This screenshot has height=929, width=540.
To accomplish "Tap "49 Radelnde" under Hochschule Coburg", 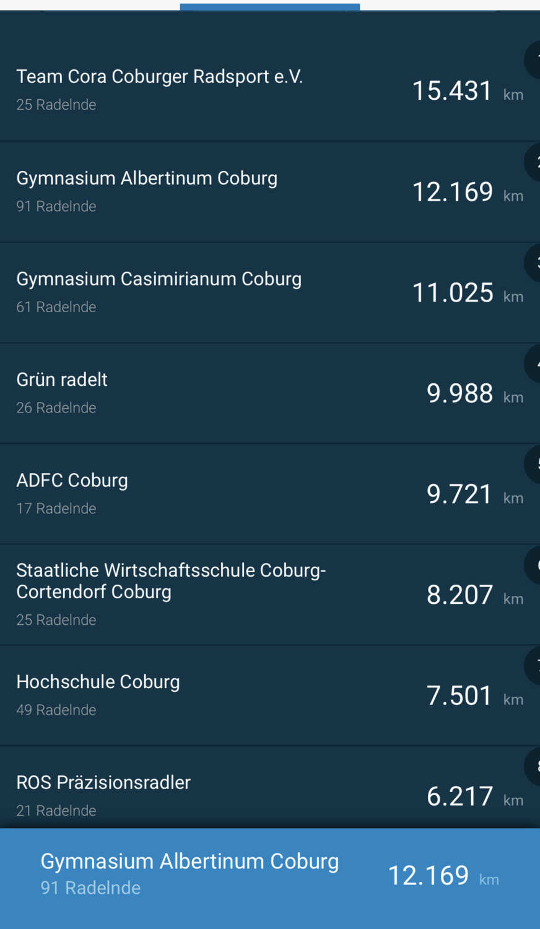I will point(56,710).
